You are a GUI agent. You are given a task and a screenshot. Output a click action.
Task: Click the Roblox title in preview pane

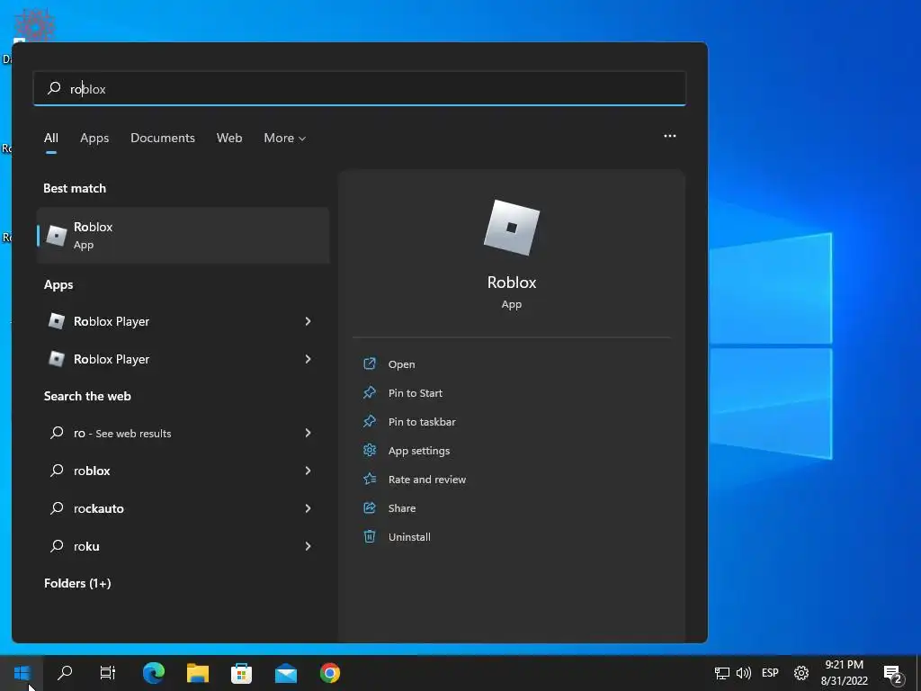click(512, 283)
